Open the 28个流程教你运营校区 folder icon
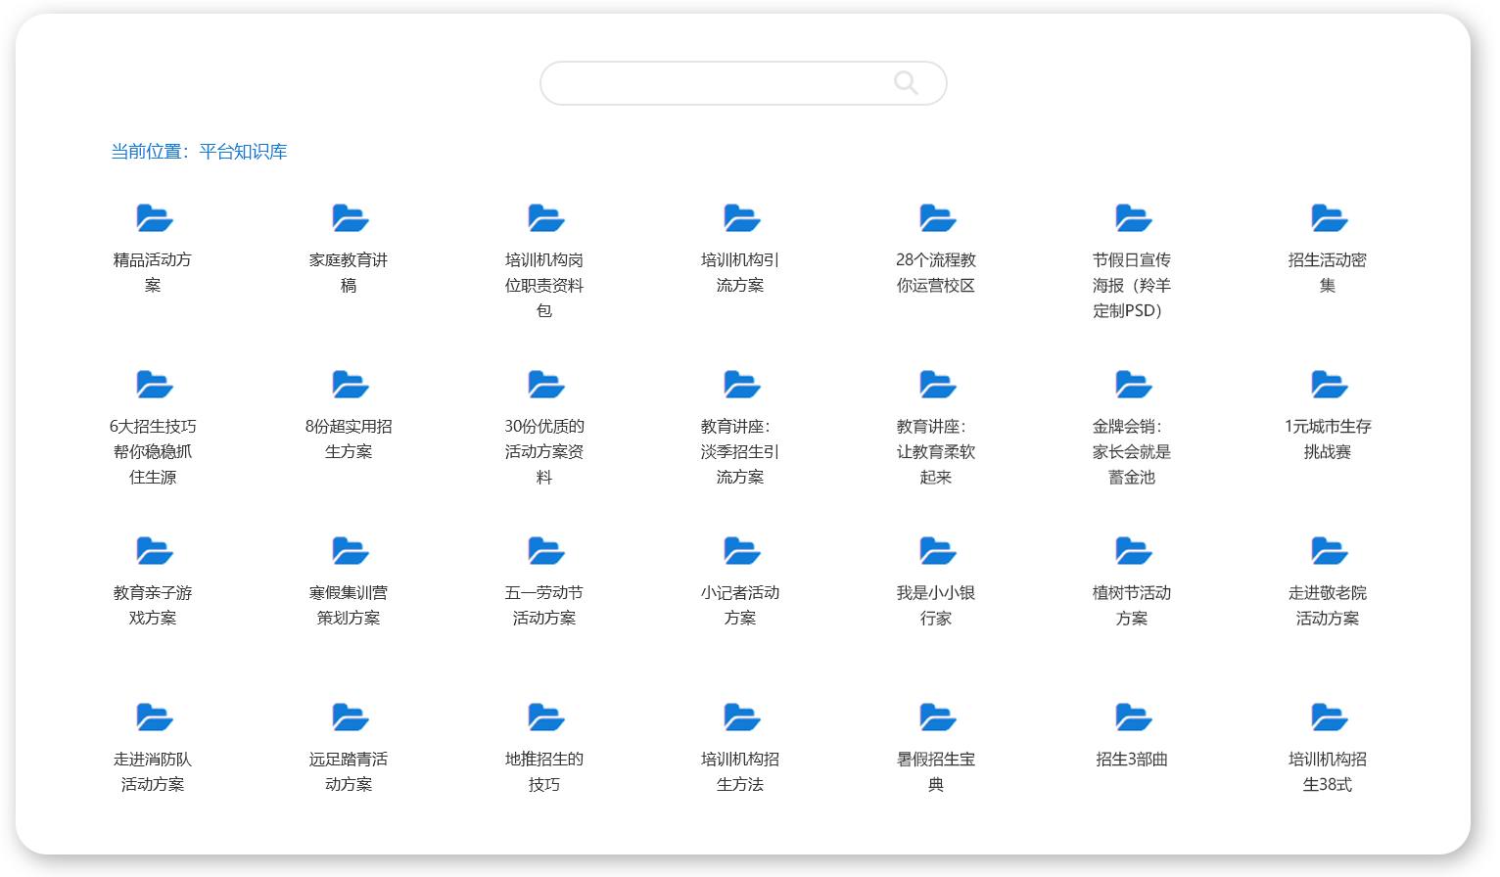Screen dimensions: 1500x877 pos(937,218)
